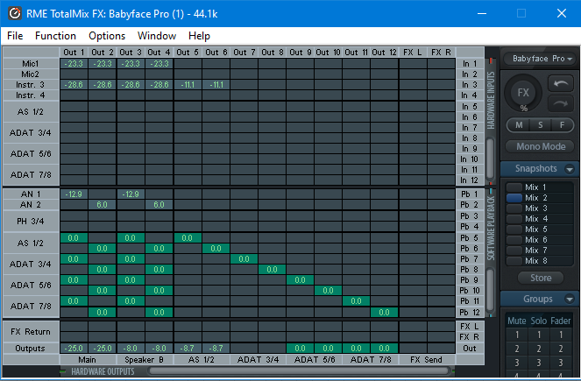The image size is (581, 381).
Task: Click the undo arrow icon
Action: [561, 84]
